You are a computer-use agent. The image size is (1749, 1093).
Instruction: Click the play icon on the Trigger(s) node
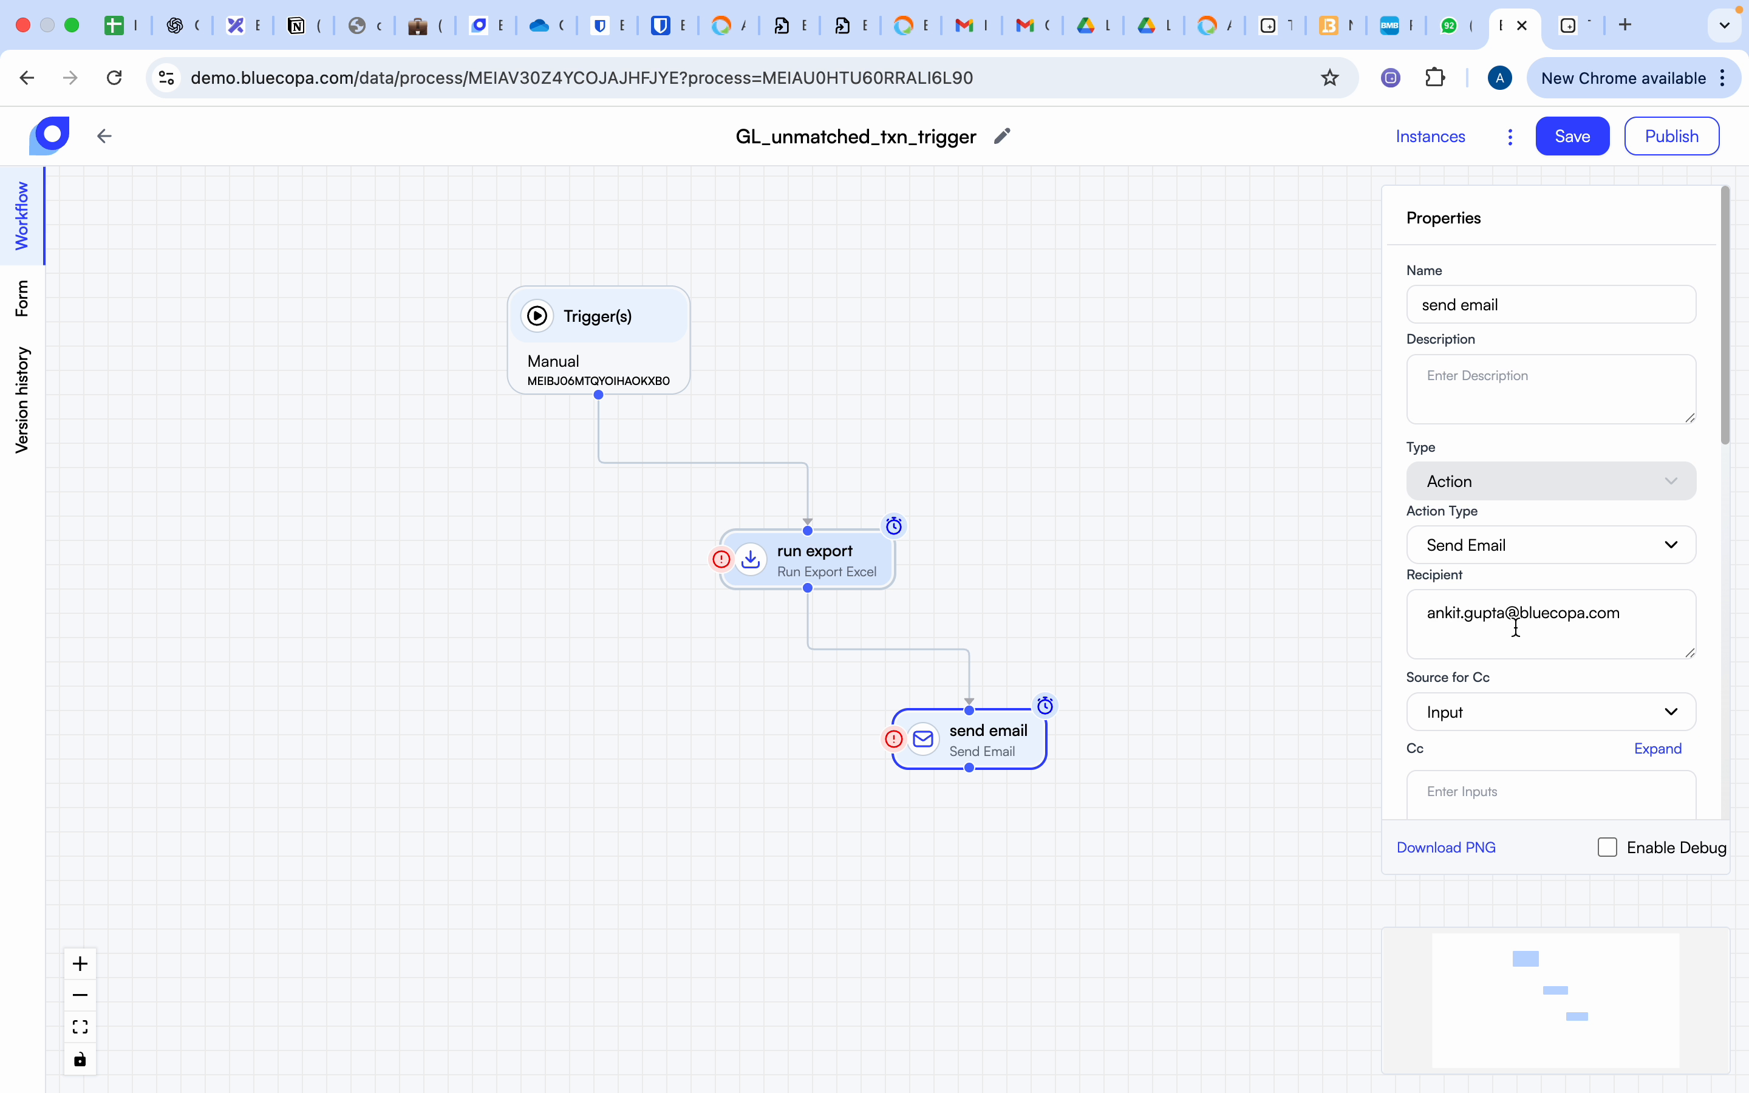(537, 316)
